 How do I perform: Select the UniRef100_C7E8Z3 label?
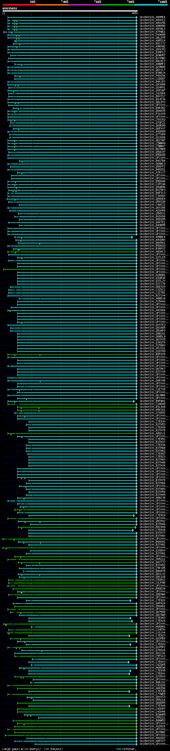152,457
